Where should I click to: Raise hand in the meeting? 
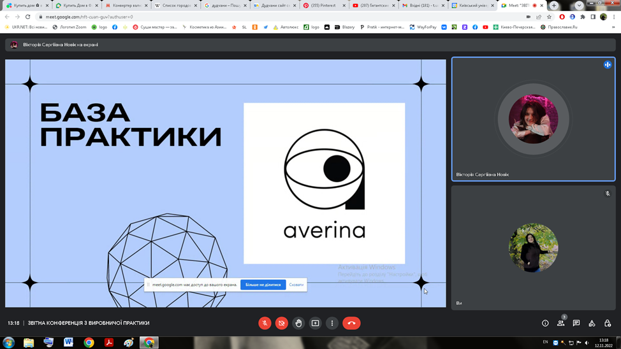pyautogui.click(x=298, y=324)
